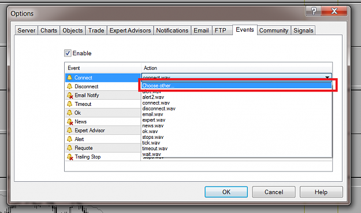Viewport: 361px width, 213px height.
Task: Select the Requote event row
Action: click(x=103, y=148)
